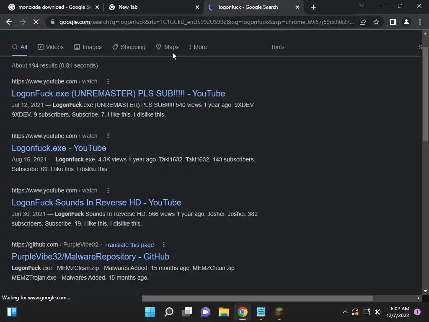The image size is (429, 322).
Task: Stop loading the page
Action: point(36,22)
